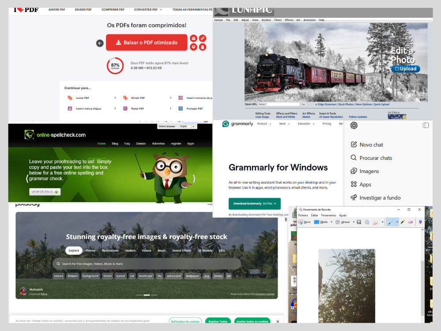Select Explore tab on Pixabay

74,251
